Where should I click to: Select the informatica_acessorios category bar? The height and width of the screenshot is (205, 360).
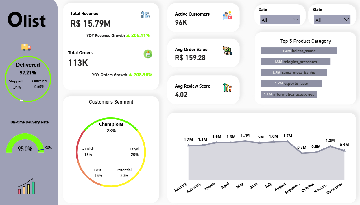[289, 94]
